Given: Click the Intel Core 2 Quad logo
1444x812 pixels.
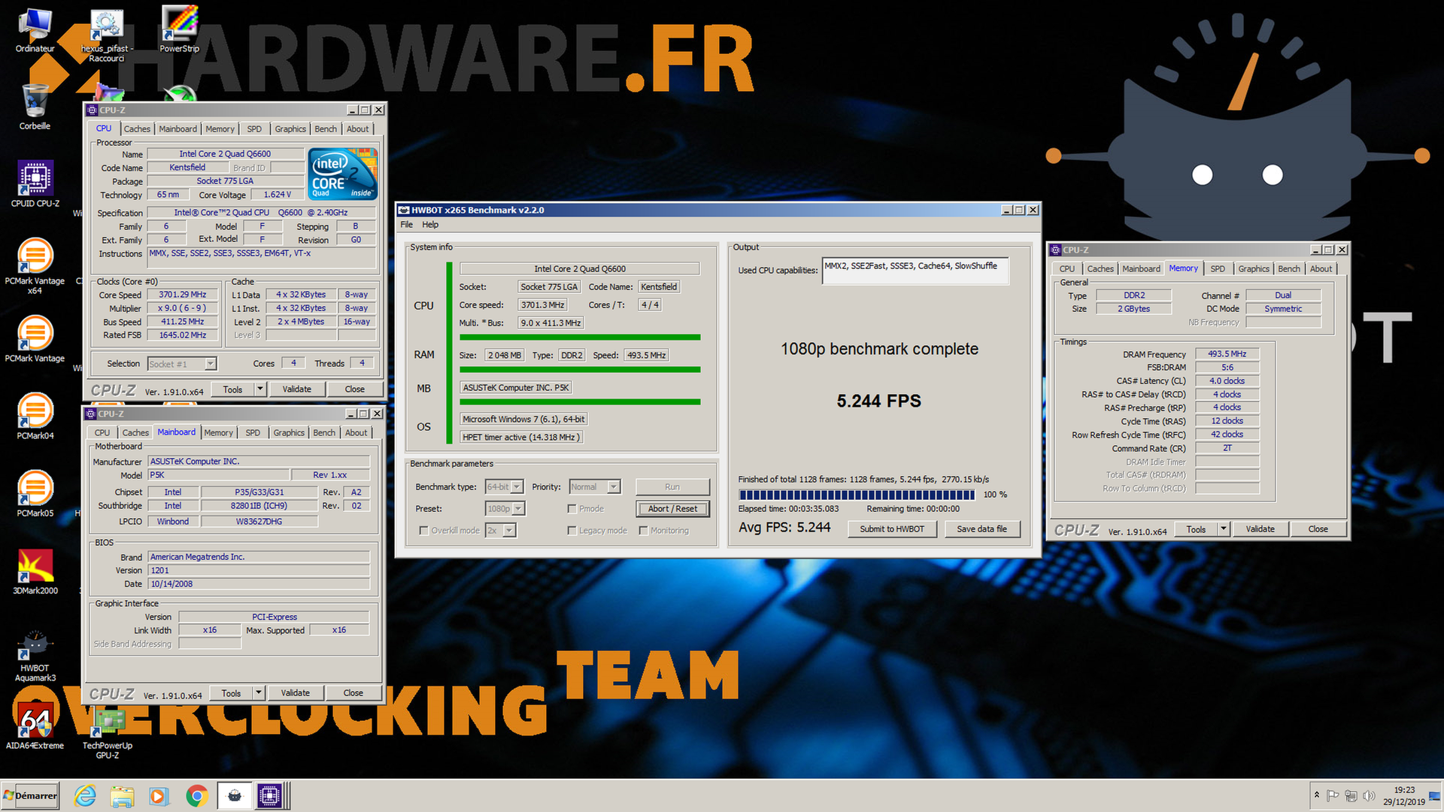Looking at the screenshot, I should [x=343, y=174].
